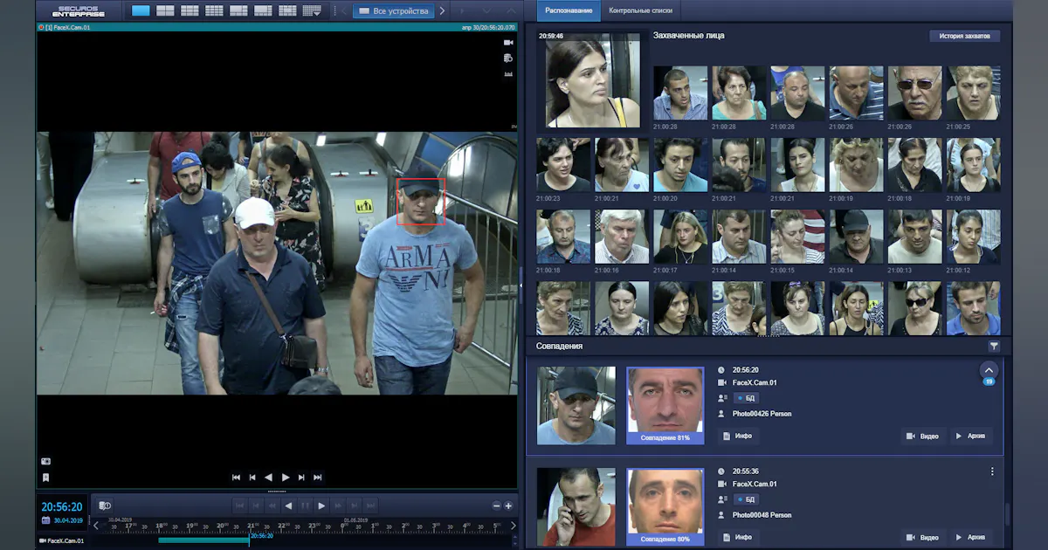The image size is (1048, 550).
Task: Switch to the Распознавание tab
Action: [x=569, y=11]
